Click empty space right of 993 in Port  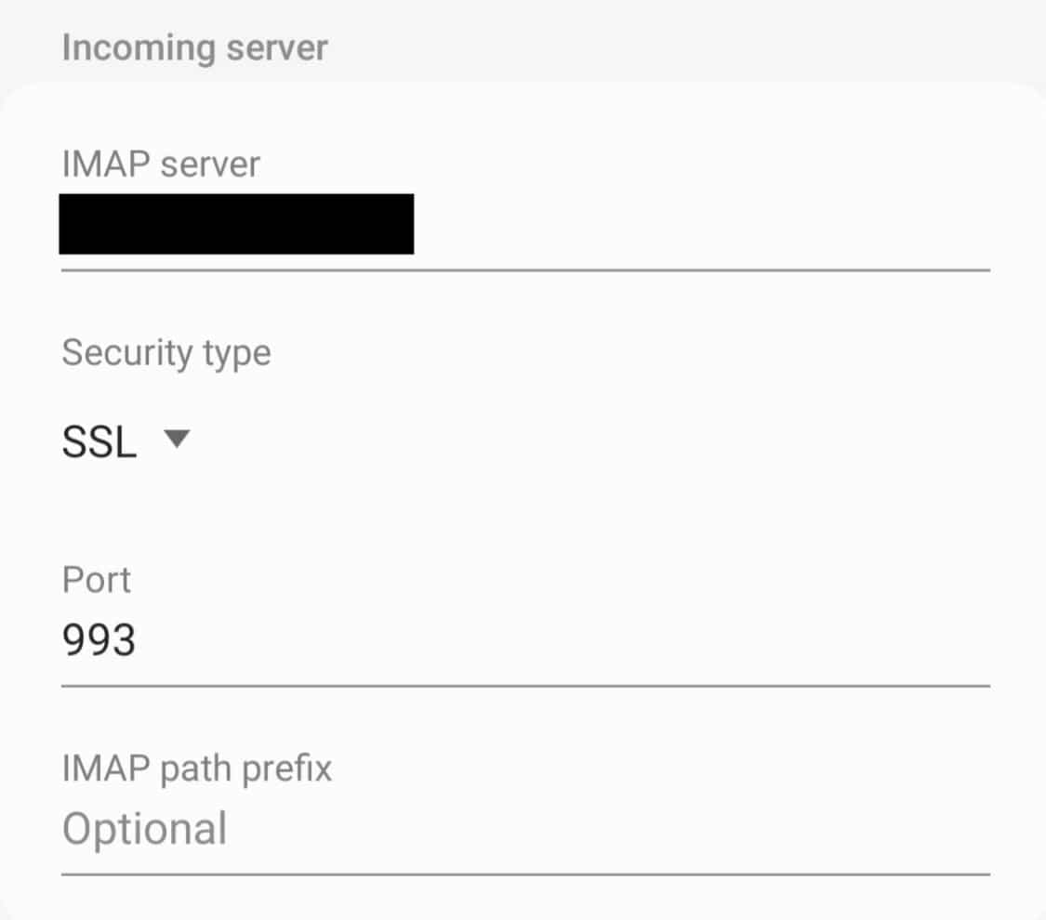tap(558, 640)
